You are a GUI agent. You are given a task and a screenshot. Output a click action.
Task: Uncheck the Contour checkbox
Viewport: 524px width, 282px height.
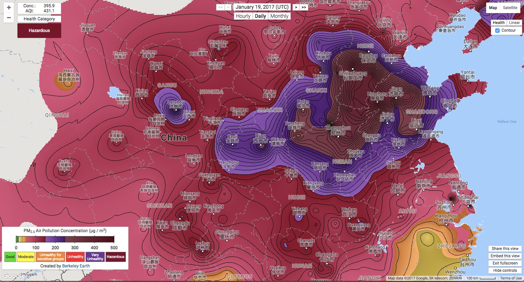(x=498, y=30)
